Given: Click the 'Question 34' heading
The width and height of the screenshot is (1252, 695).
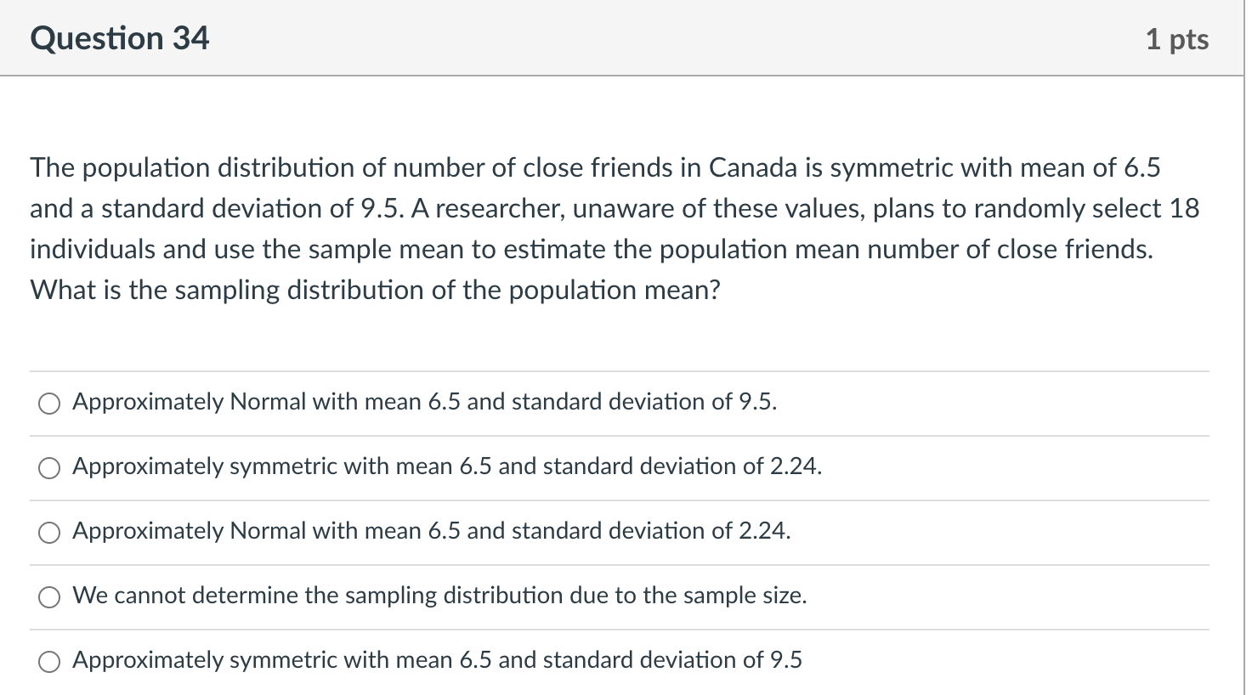Looking at the screenshot, I should 119,39.
